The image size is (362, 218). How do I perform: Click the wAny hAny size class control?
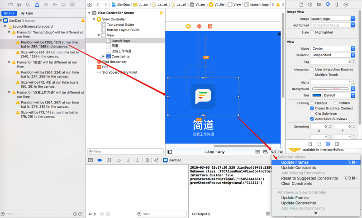tap(214, 152)
